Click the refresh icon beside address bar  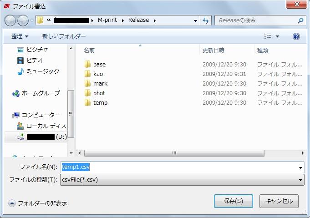206,20
